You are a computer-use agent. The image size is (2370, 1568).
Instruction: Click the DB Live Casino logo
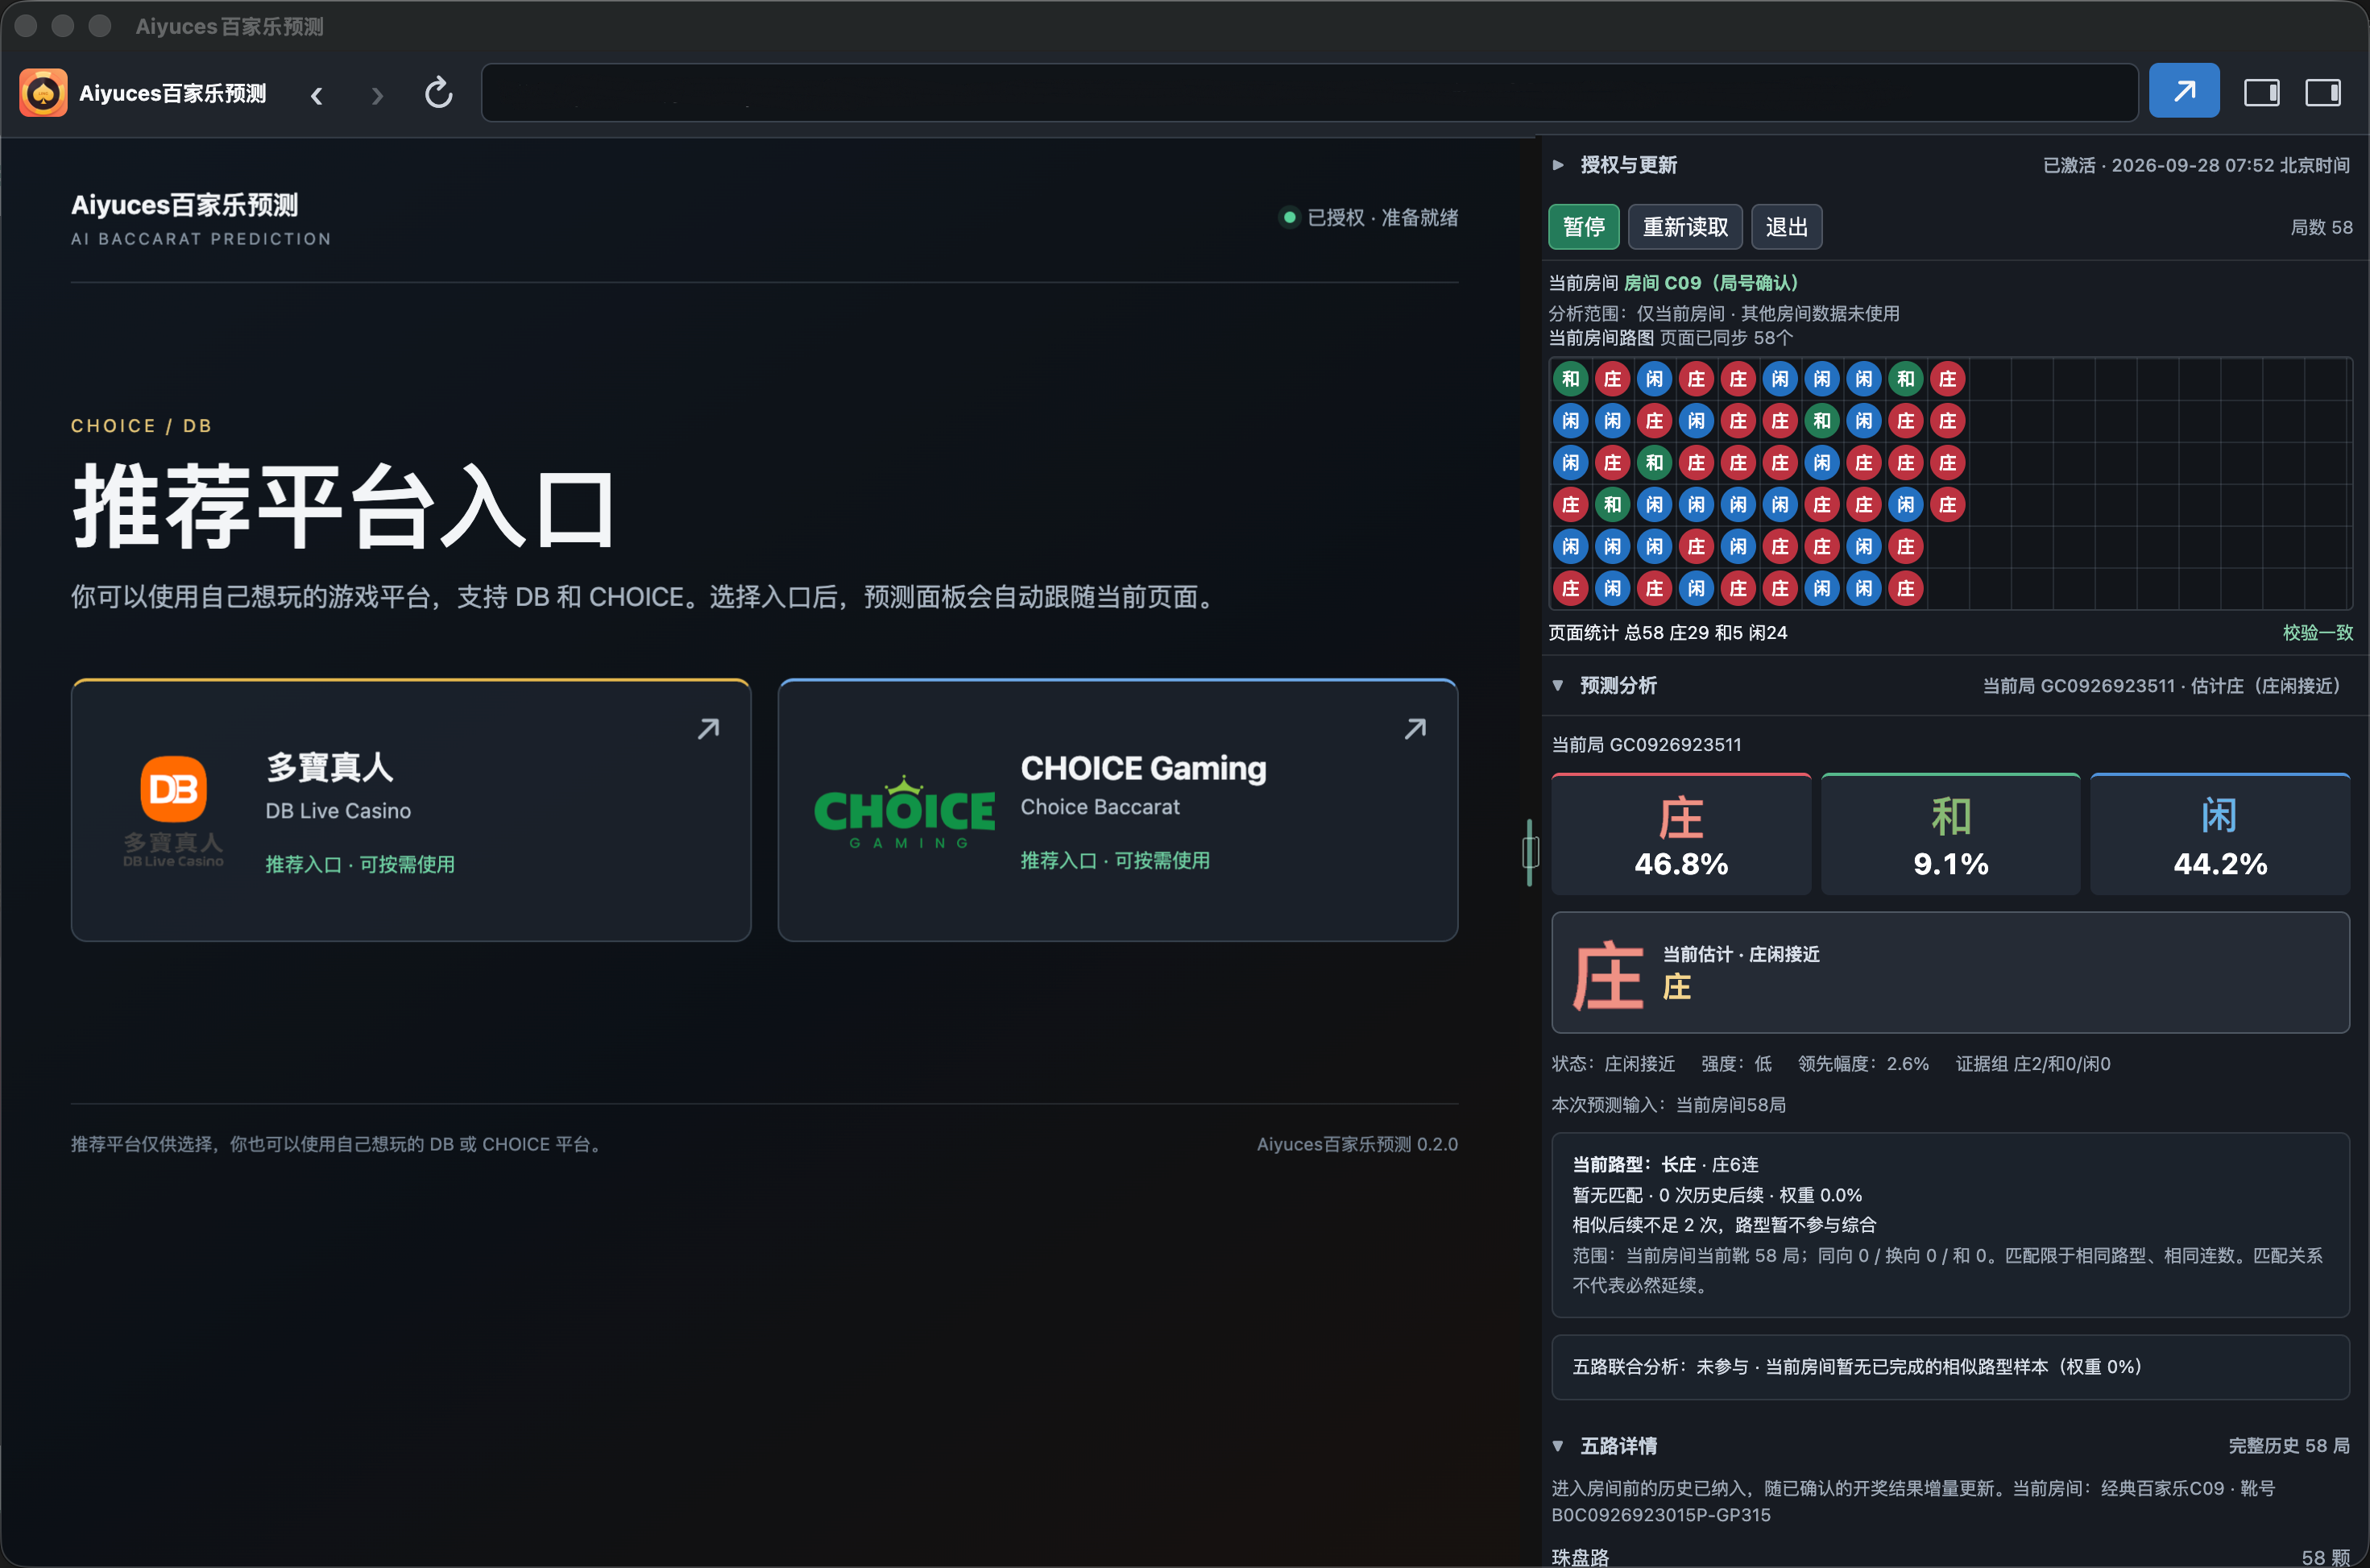pos(173,811)
